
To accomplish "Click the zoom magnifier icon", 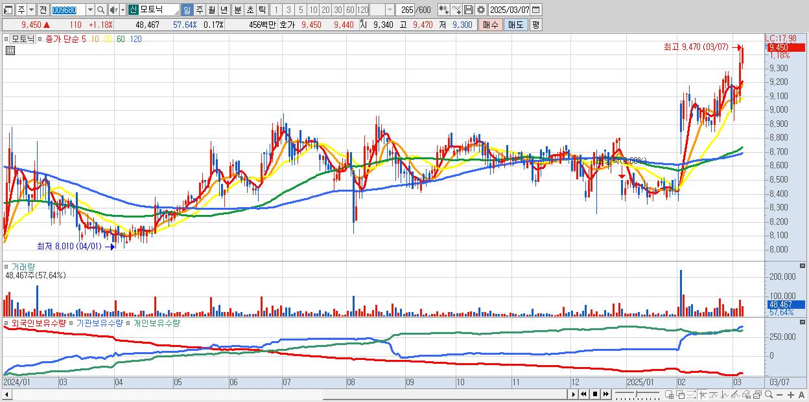I will [769, 395].
